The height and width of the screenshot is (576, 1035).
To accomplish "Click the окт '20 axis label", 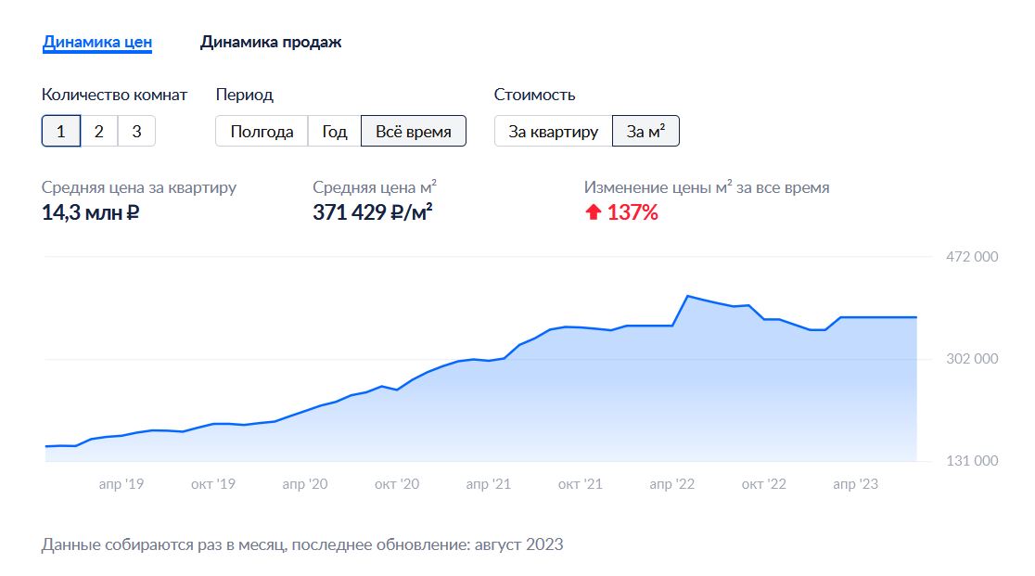I will tap(397, 484).
